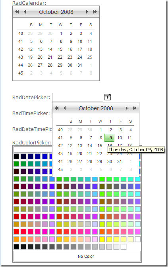Select highlighted October 9 in date picker popup
The image size is (168, 267).
pos(109,138)
